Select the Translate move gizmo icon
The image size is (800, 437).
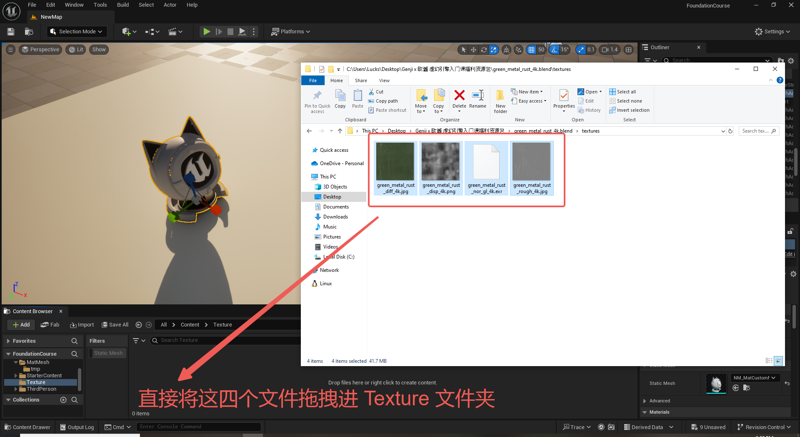[x=473, y=50]
